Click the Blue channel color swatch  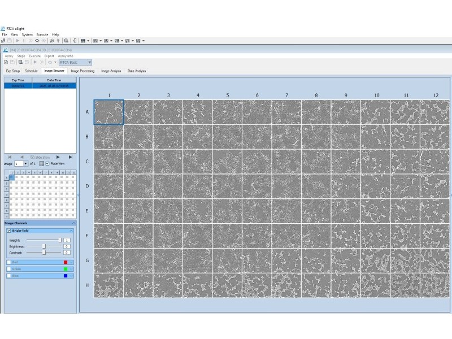tap(66, 276)
